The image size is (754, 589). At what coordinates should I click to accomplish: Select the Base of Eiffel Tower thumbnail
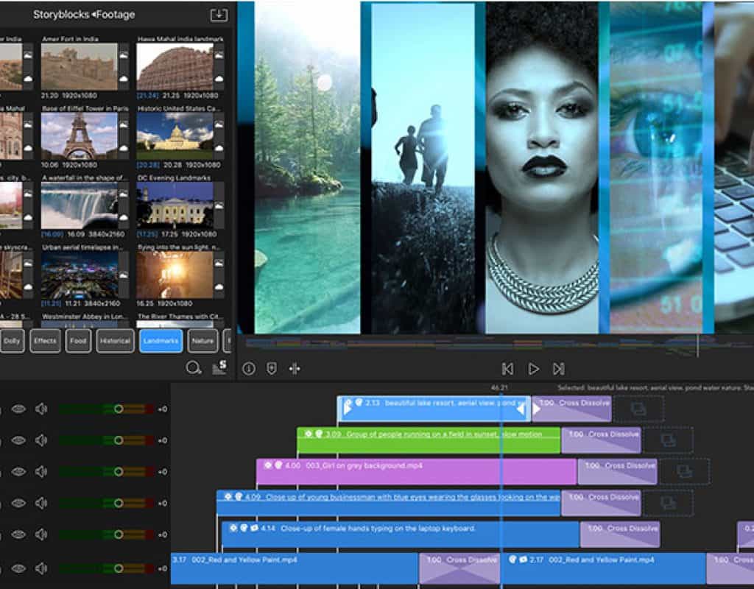(80, 136)
